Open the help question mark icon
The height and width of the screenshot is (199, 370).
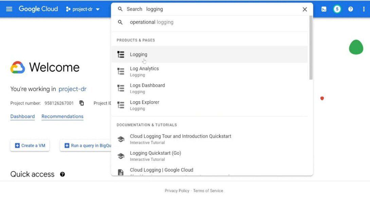[350, 9]
